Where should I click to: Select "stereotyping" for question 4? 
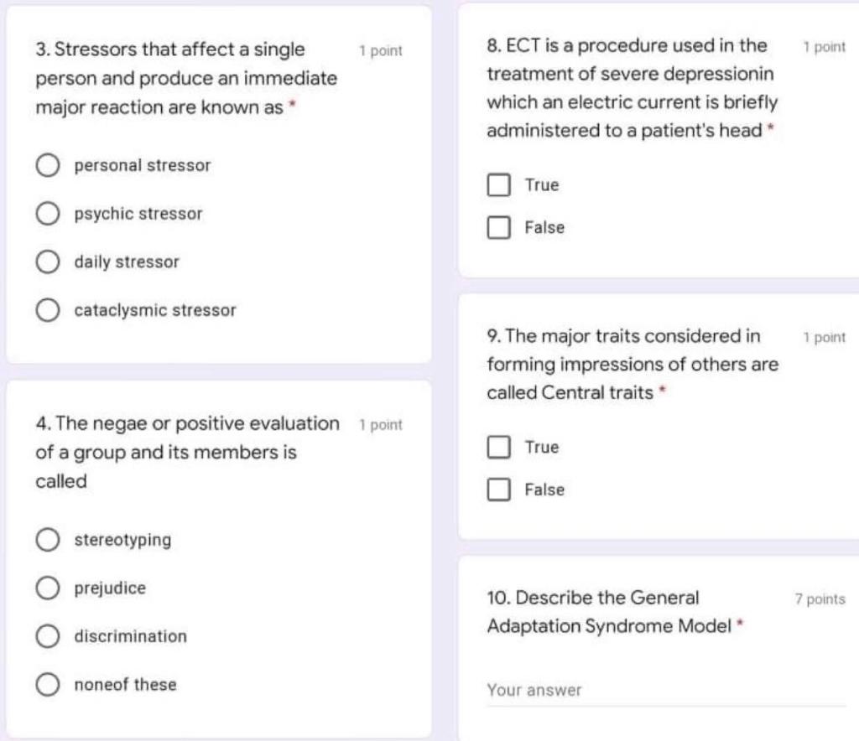click(x=48, y=540)
